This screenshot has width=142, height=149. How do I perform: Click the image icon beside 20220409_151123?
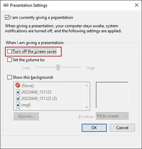18,92
